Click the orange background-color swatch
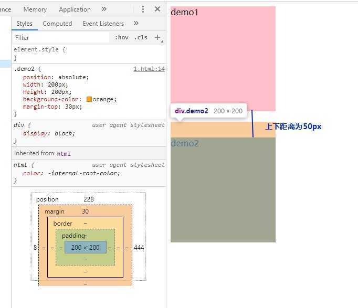Screen dimensions: 358x308 point(89,99)
